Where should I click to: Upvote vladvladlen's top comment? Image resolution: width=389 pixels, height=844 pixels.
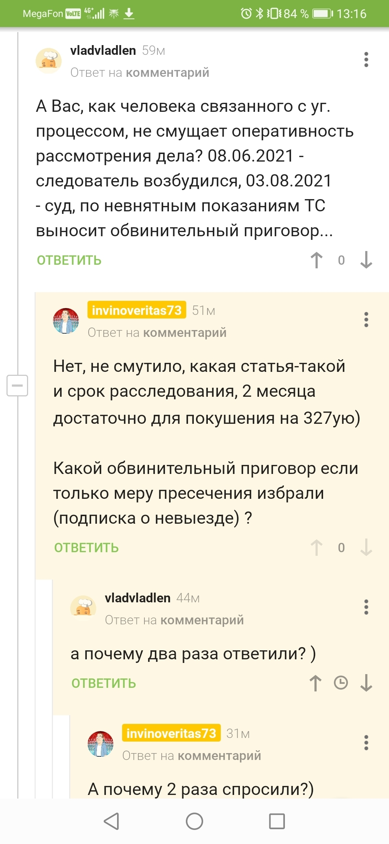point(317,260)
